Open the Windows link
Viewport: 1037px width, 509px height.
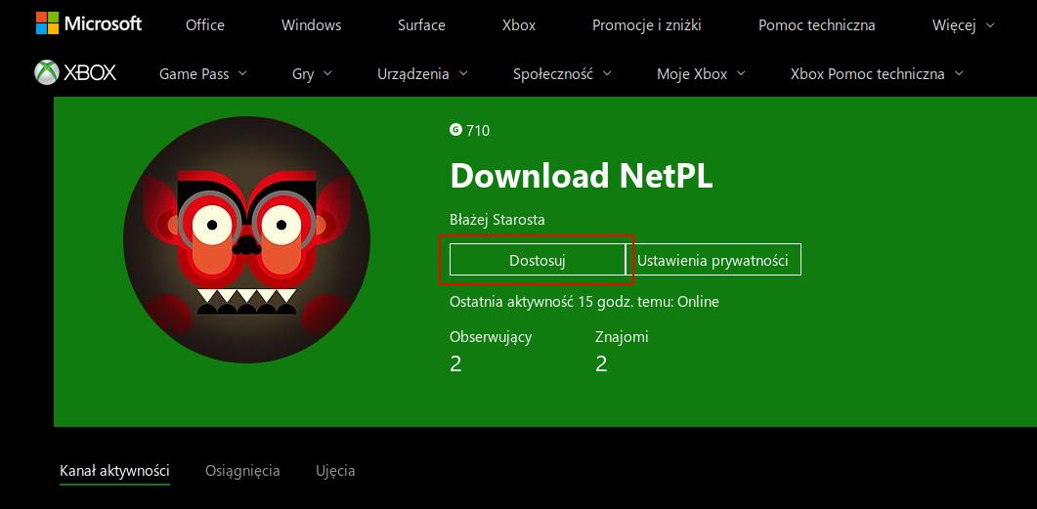click(312, 25)
